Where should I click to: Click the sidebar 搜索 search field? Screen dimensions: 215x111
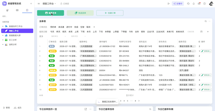click(17, 16)
